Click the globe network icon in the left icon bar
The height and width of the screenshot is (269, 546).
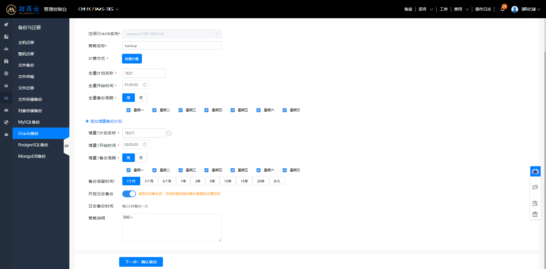coord(6,73)
